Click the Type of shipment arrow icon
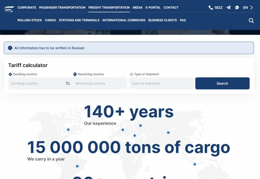The width and height of the screenshot is (260, 179). click(131, 74)
